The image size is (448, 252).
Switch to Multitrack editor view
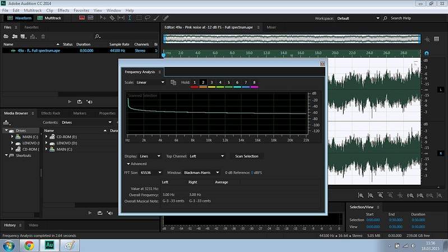49,18
